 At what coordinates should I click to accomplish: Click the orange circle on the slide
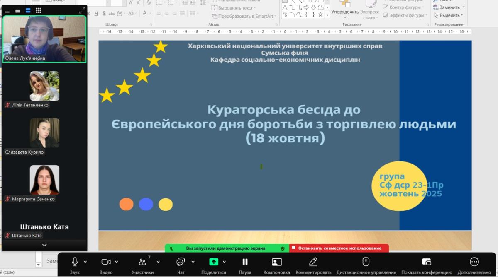126,204
